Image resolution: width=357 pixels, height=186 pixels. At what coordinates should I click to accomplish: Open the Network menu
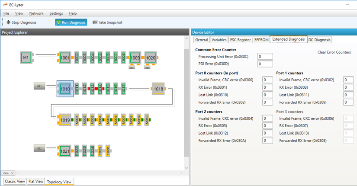[x=36, y=13]
